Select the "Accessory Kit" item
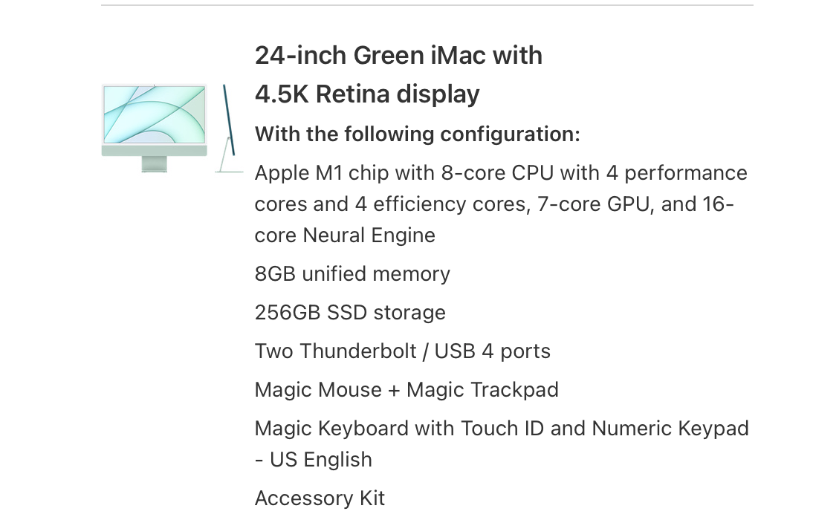Viewport: 813px width, 520px height. 320,498
